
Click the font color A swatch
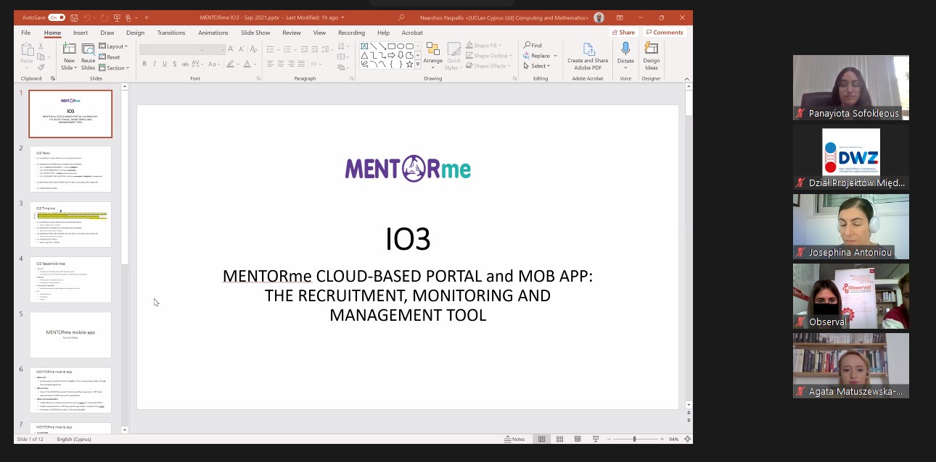247,64
